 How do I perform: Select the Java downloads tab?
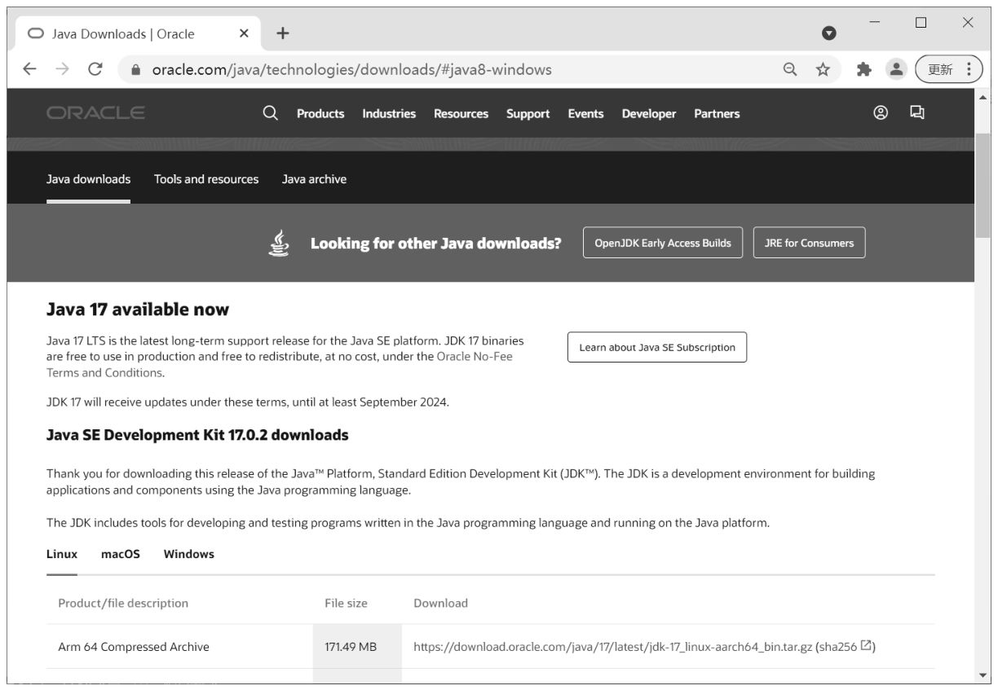(x=88, y=179)
